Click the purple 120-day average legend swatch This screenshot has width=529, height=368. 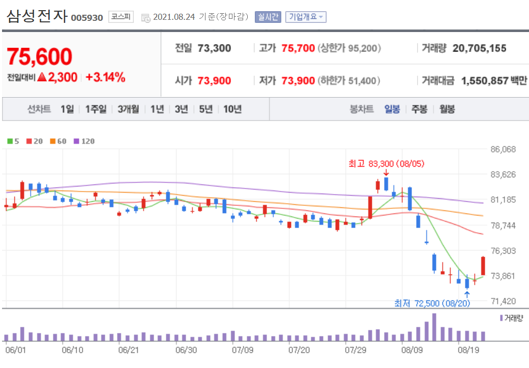pos(76,141)
